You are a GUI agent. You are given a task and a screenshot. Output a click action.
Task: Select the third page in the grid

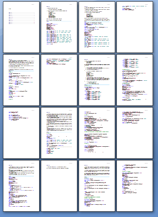(97, 27)
